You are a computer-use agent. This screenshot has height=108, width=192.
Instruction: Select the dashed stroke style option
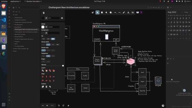pos(48,50)
